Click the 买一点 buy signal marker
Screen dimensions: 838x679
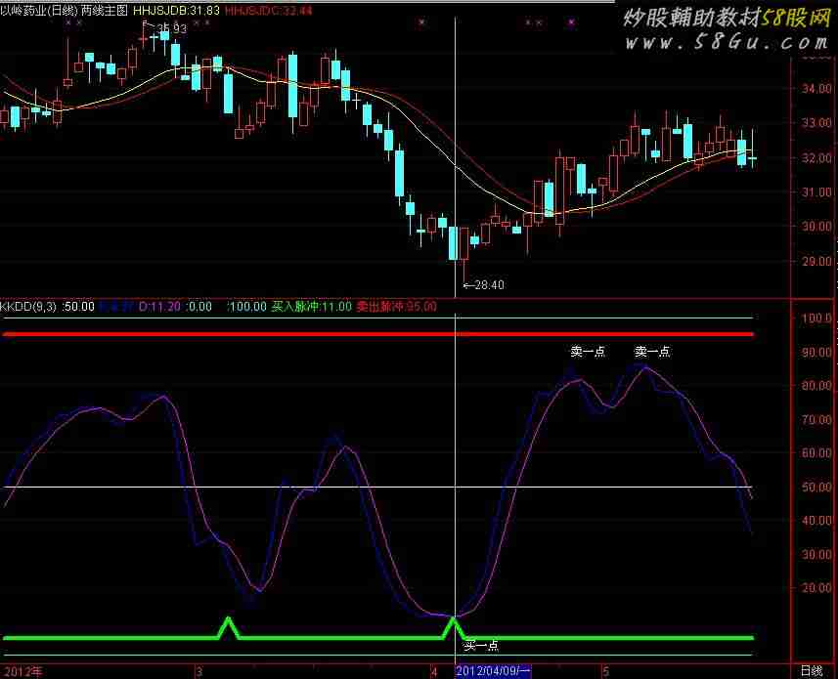click(x=481, y=645)
